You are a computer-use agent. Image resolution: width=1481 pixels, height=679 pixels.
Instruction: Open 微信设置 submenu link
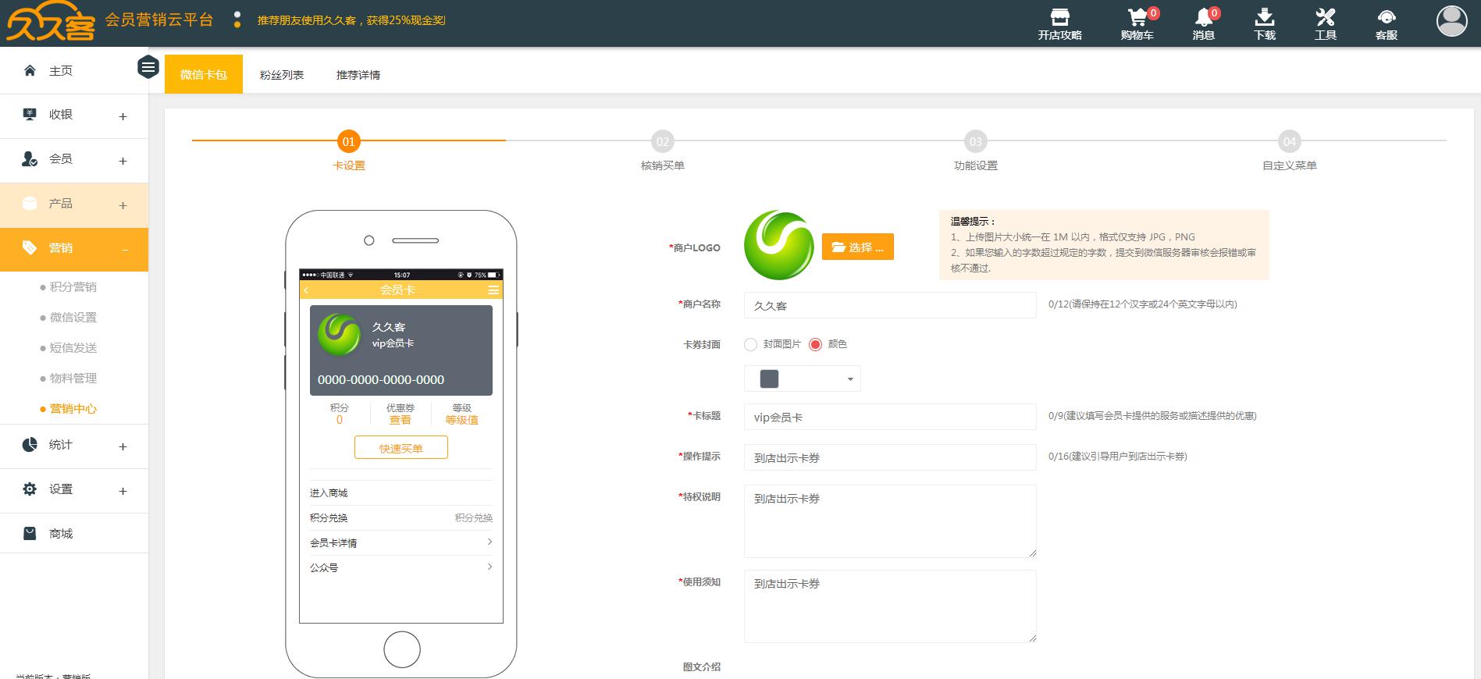point(73,318)
